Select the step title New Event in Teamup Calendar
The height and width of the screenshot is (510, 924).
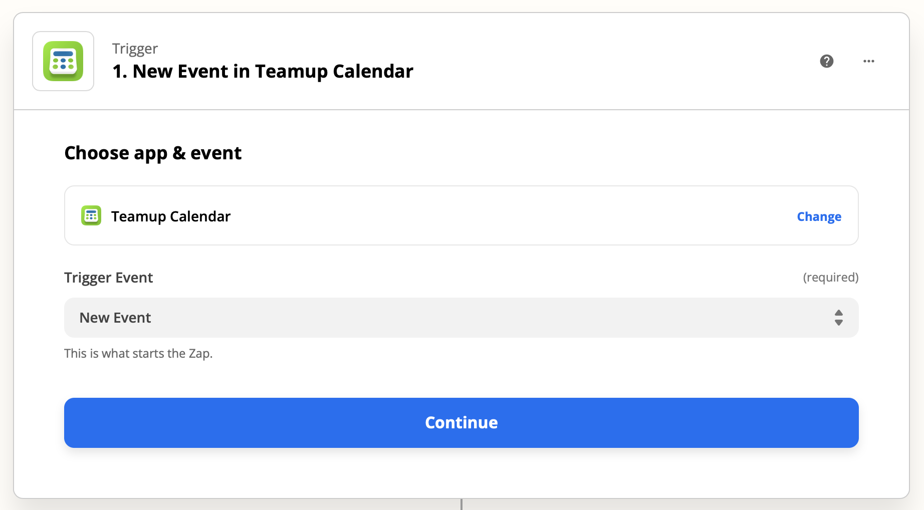tap(263, 71)
